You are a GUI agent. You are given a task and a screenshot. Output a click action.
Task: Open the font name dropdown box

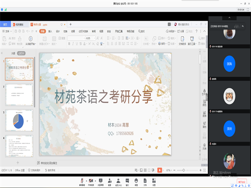(76, 38)
